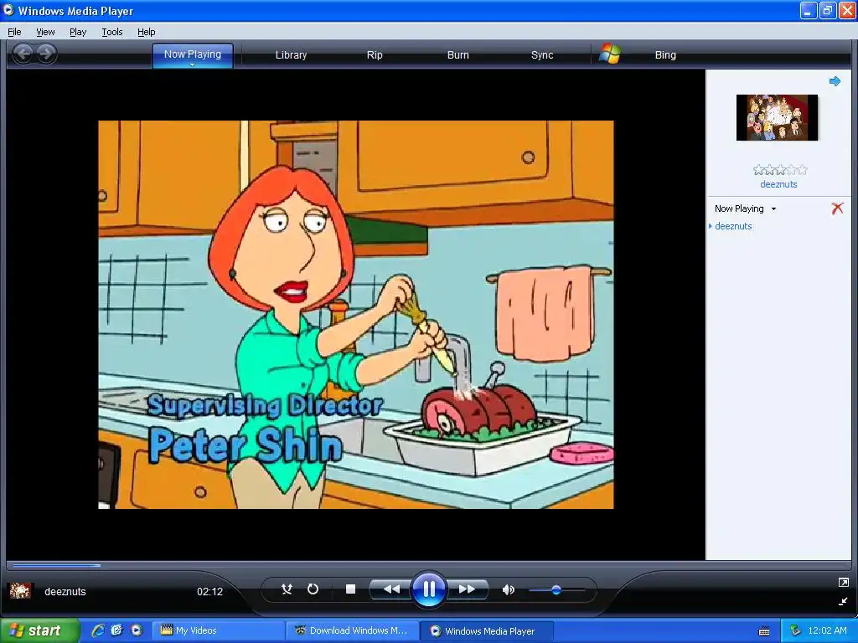Screen dimensions: 858x643
Task: Open the Library tab
Action: (291, 54)
